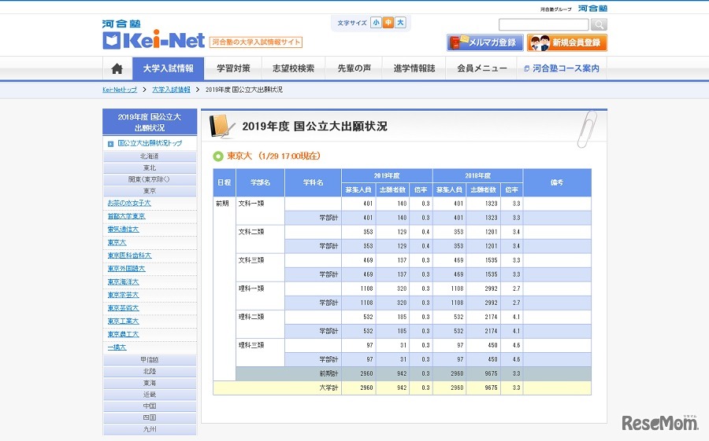Click the 河合塾 group link at top right
Image resolution: width=709 pixels, height=441 pixels.
592,8
